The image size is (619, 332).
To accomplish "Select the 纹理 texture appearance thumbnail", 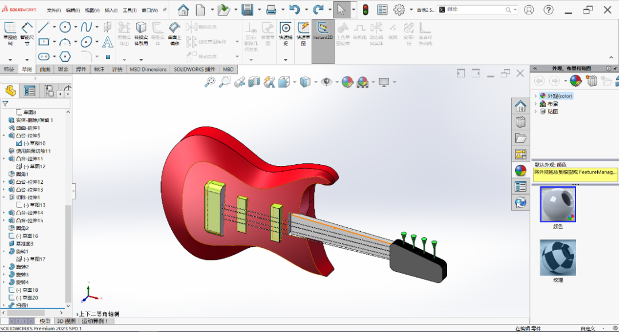I will pos(558,258).
